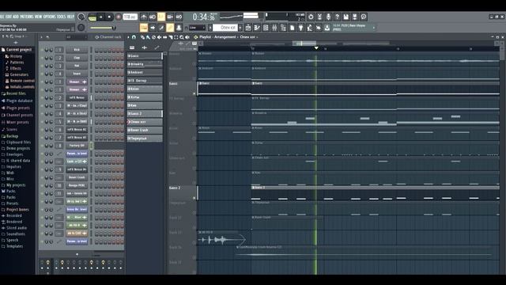Screen dimensions: 506x285
Task: Adjust the master pitch slider
Action: click(x=102, y=28)
